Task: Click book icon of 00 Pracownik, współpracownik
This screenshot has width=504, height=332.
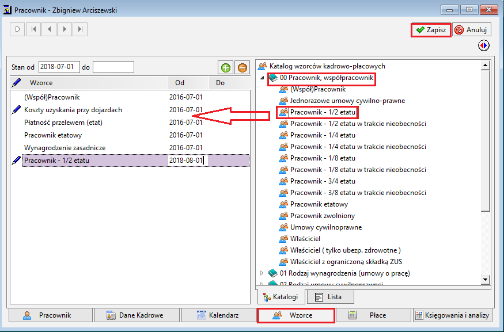Action: pyautogui.click(x=273, y=78)
